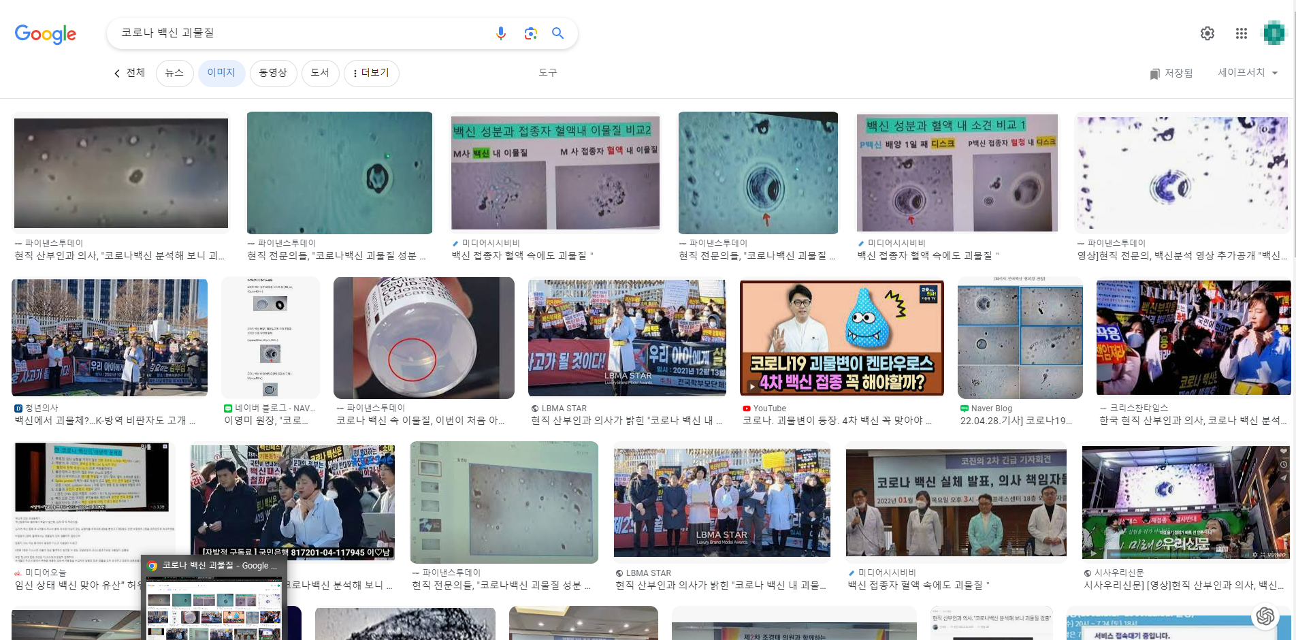Image resolution: width=1296 pixels, height=640 pixels.
Task: Expand the 더보기 menu
Action: click(x=372, y=73)
